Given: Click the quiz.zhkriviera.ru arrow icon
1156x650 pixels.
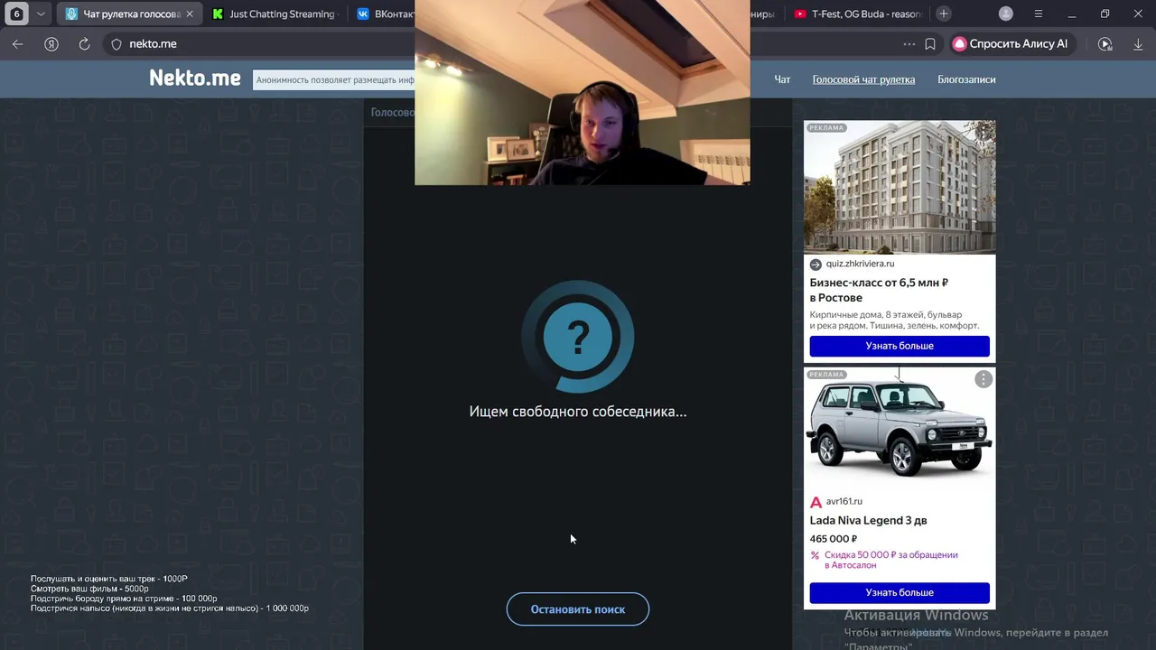Looking at the screenshot, I should [x=816, y=265].
